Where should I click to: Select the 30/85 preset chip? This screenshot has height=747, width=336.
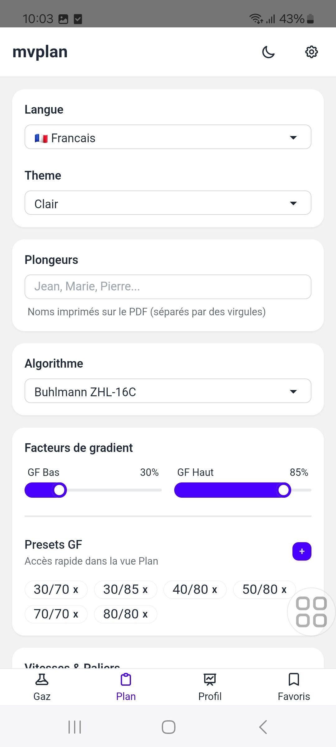tap(121, 590)
